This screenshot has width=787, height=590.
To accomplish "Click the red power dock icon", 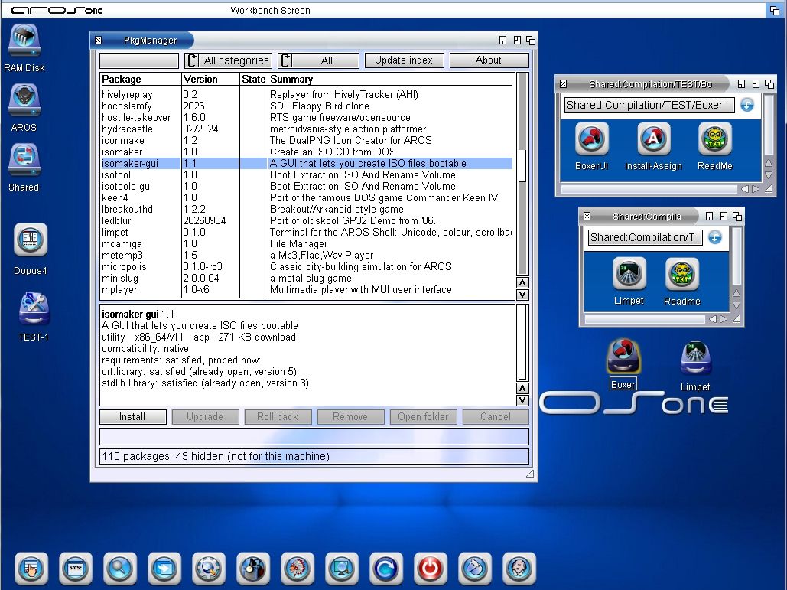I will tap(430, 569).
